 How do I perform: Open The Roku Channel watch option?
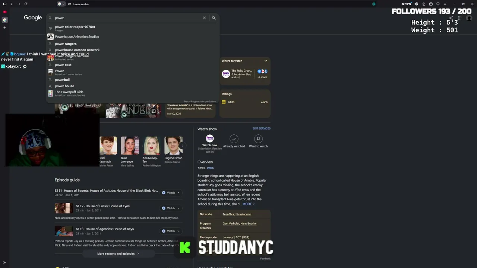click(x=237, y=74)
